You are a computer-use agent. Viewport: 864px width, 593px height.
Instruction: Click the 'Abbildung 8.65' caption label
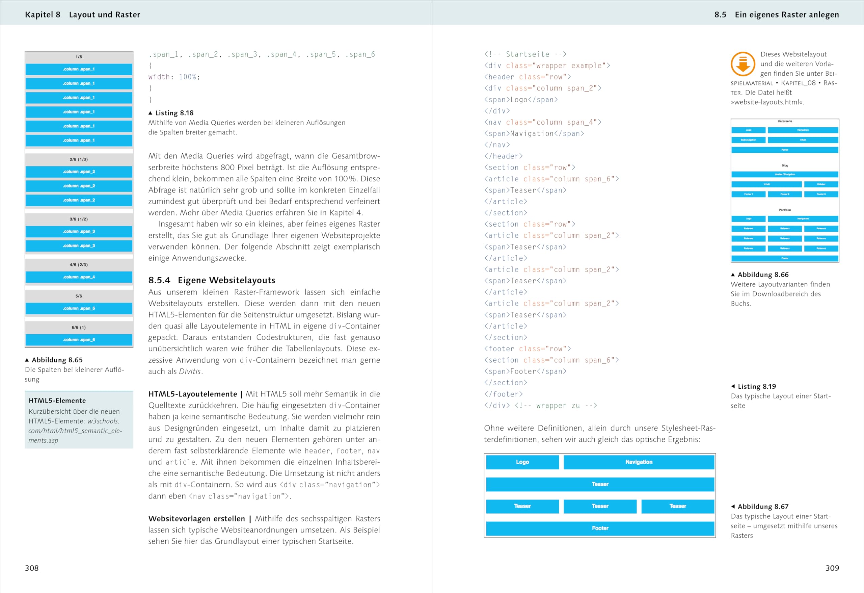(57, 360)
